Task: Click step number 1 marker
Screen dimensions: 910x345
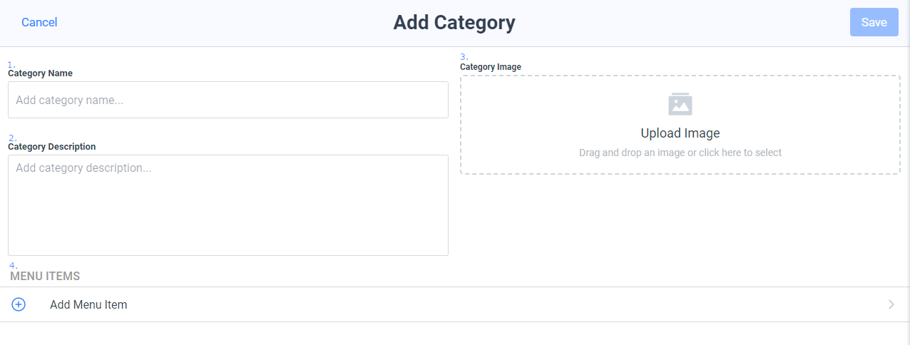Action: [11, 64]
